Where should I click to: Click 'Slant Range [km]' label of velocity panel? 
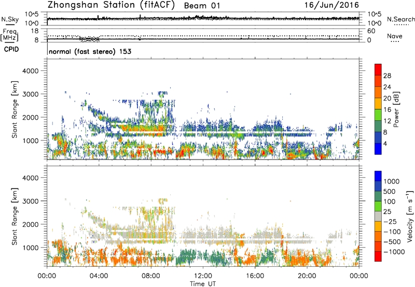15,217
